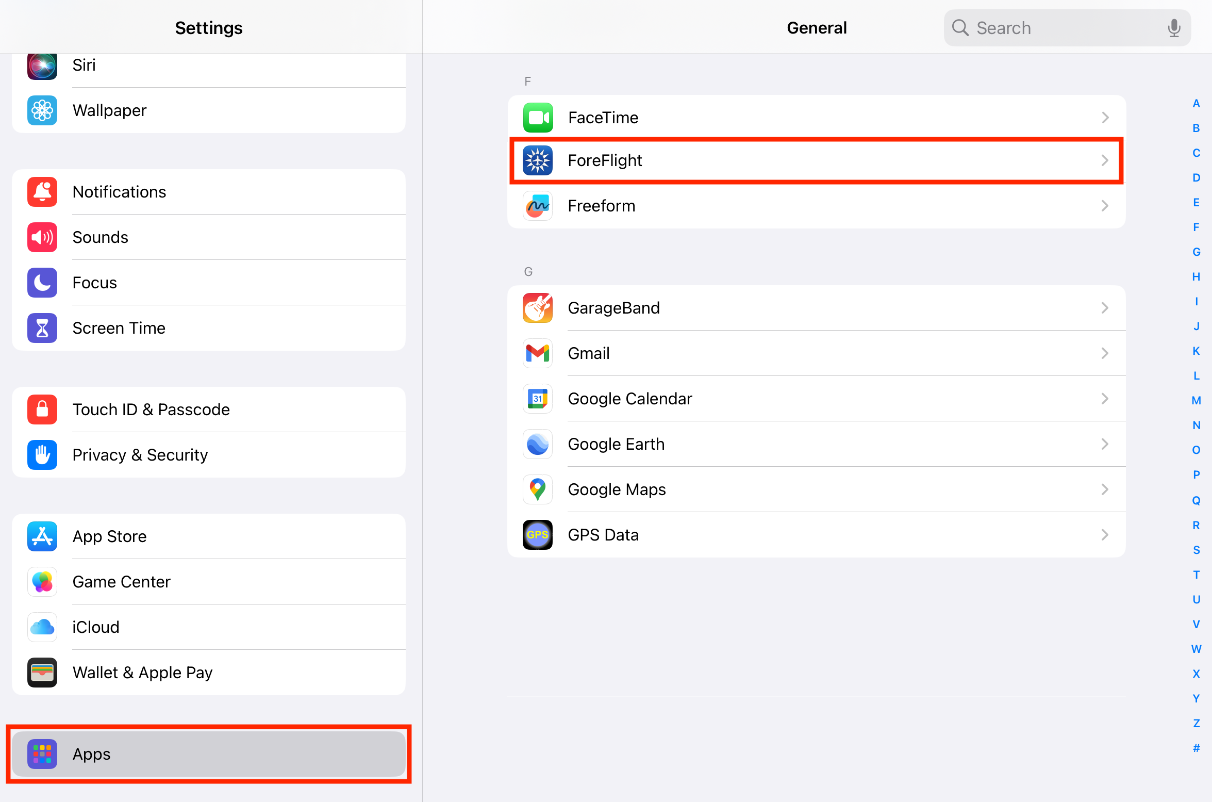Click the Touch ID & Passcode label
1212x802 pixels.
click(x=151, y=410)
